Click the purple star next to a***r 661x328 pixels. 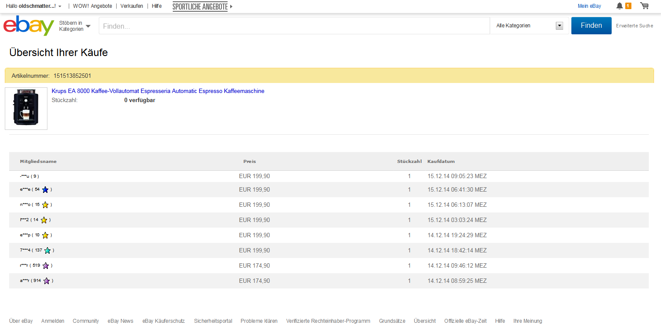pyautogui.click(x=47, y=281)
